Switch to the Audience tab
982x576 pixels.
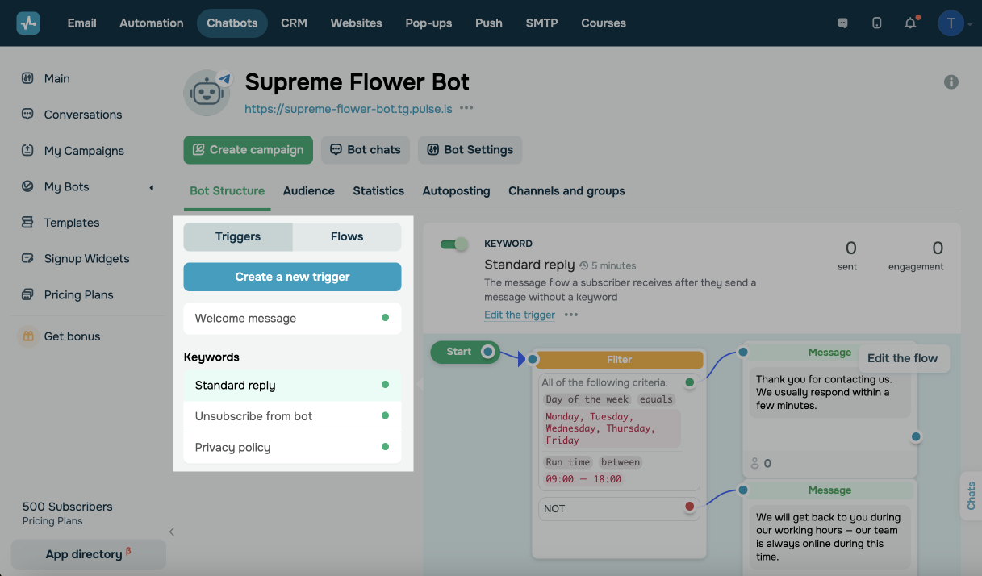(308, 191)
